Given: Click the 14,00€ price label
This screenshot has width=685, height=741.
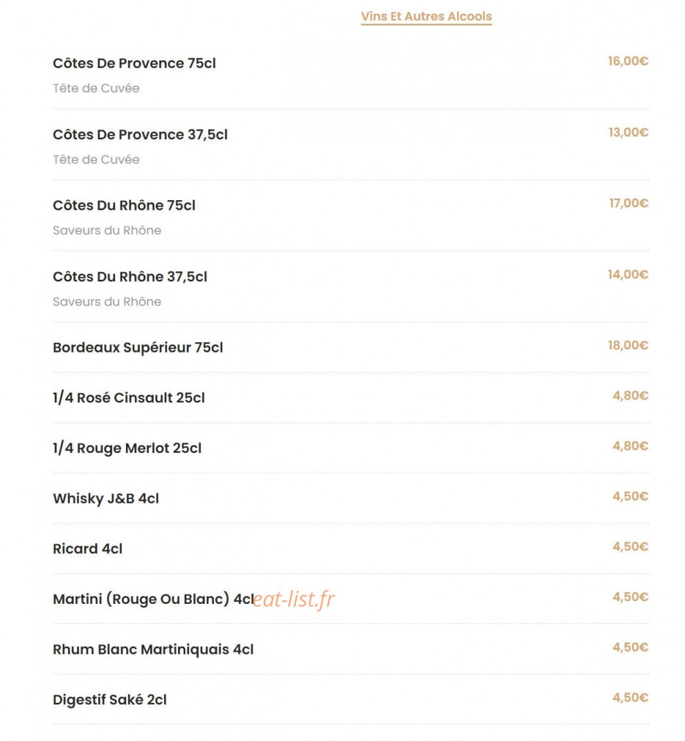Looking at the screenshot, I should tap(628, 274).
